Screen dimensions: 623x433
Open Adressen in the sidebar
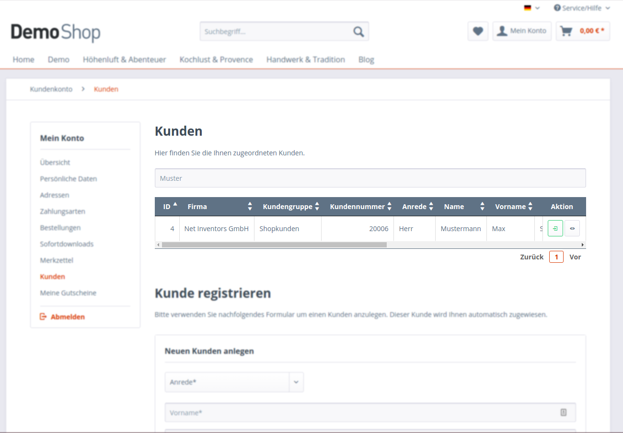coord(55,195)
